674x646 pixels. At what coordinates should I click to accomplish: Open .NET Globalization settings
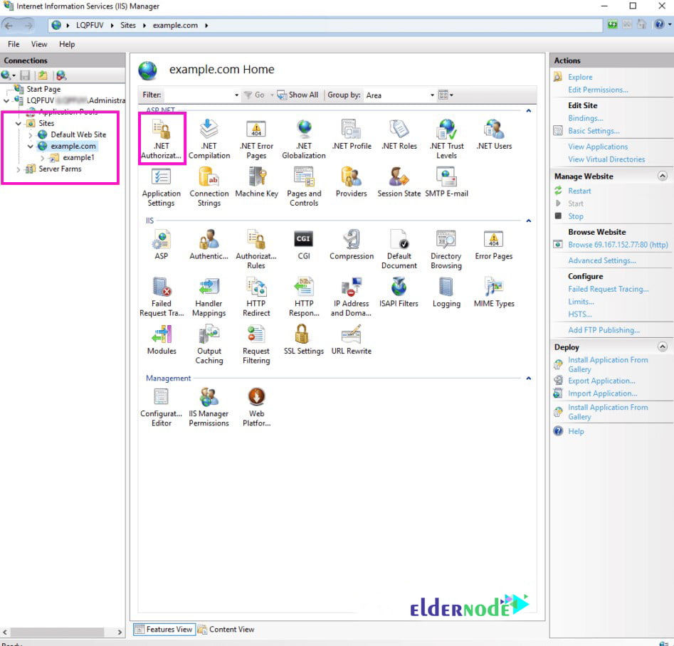[x=304, y=139]
